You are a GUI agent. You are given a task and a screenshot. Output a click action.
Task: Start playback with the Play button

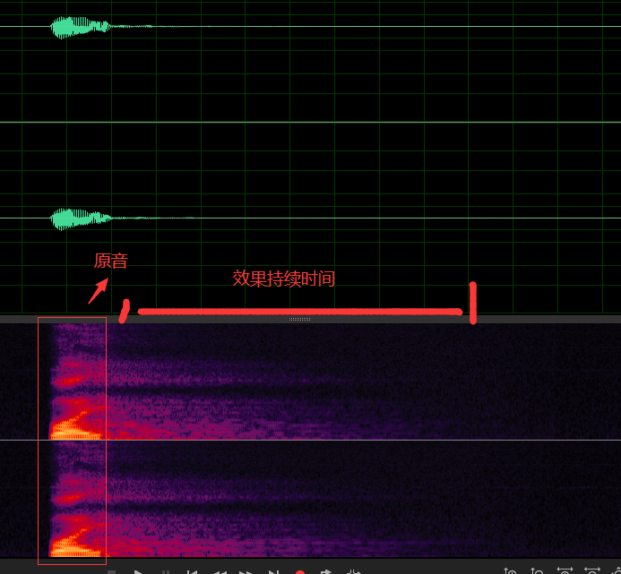[x=138, y=572]
